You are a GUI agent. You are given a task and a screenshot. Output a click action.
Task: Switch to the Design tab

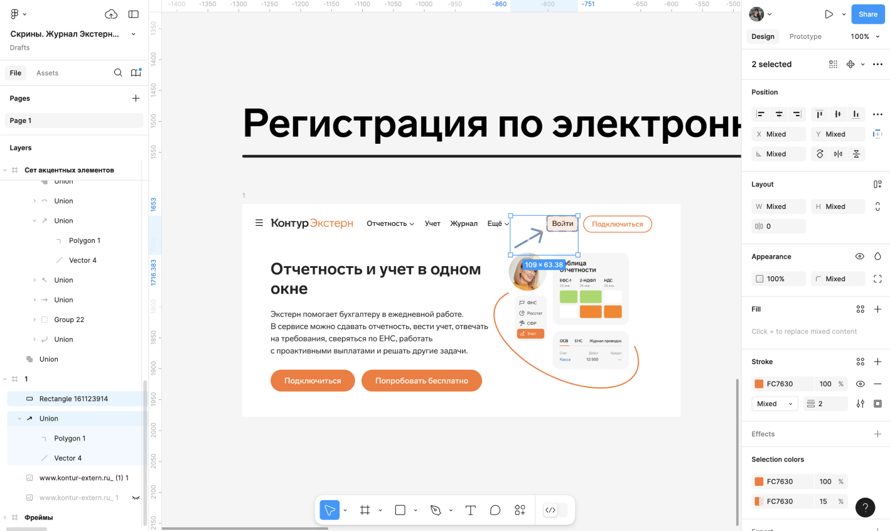tap(763, 36)
